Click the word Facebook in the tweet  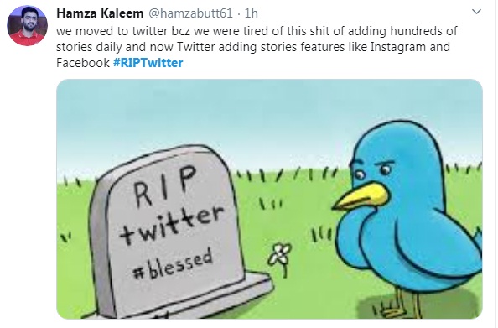(x=83, y=63)
